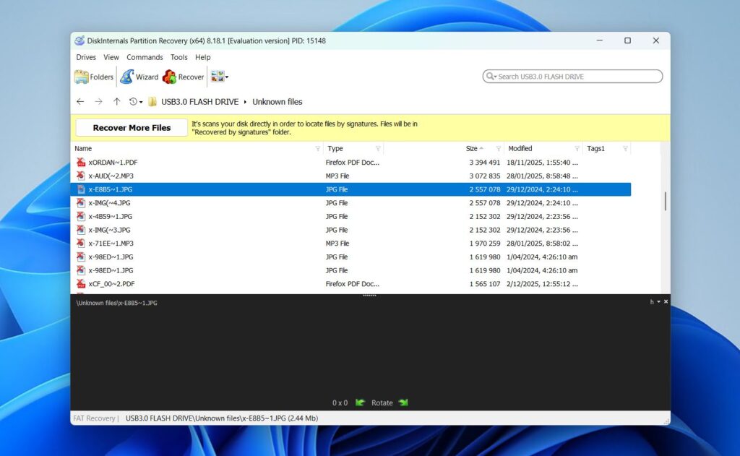Go back with the left arrow
Viewport: 740px width, 456px height.
(80, 101)
